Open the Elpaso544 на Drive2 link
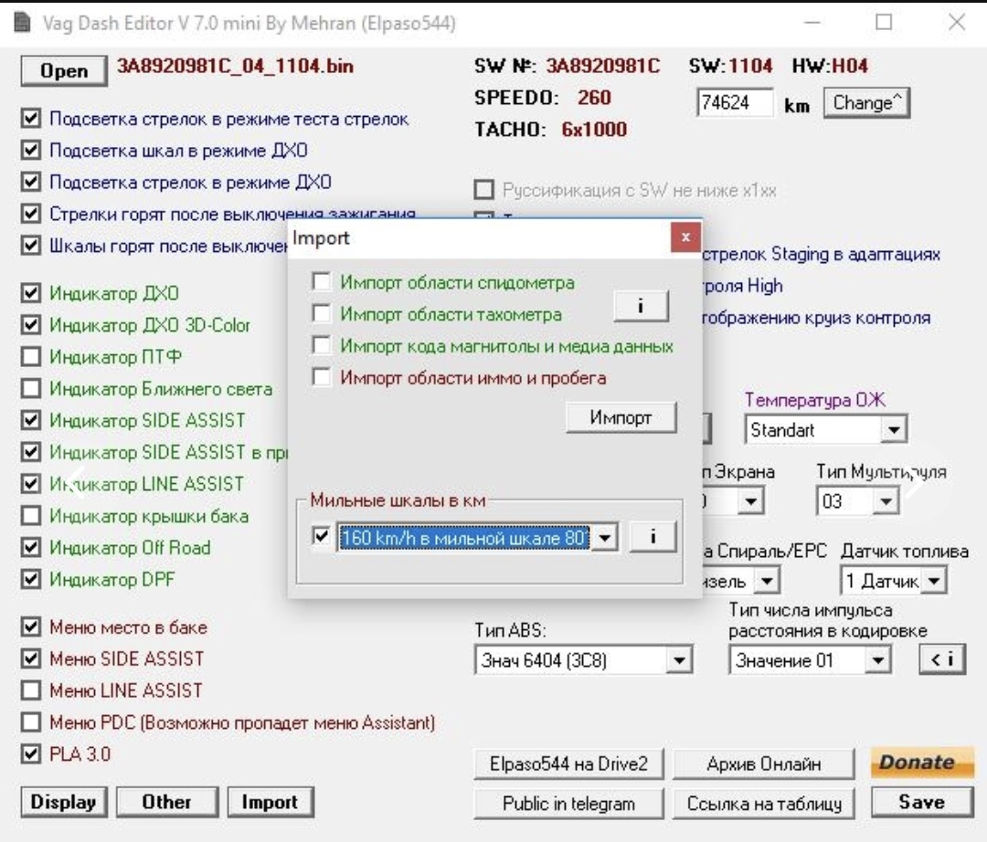This screenshot has width=987, height=842. click(x=568, y=763)
